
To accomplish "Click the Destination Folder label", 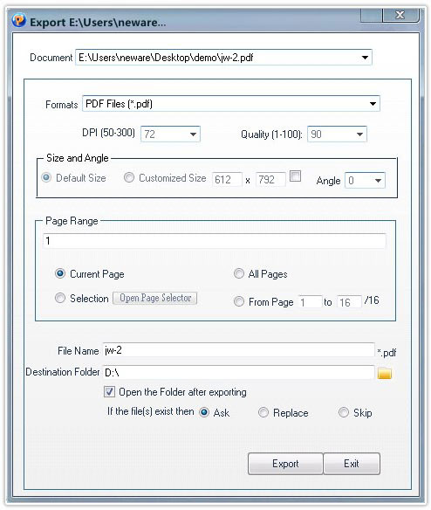I will pos(63,372).
